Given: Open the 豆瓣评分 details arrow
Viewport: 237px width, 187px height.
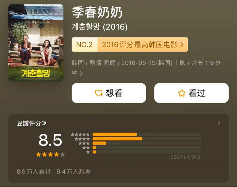Looking at the screenshot, I should coord(219,123).
